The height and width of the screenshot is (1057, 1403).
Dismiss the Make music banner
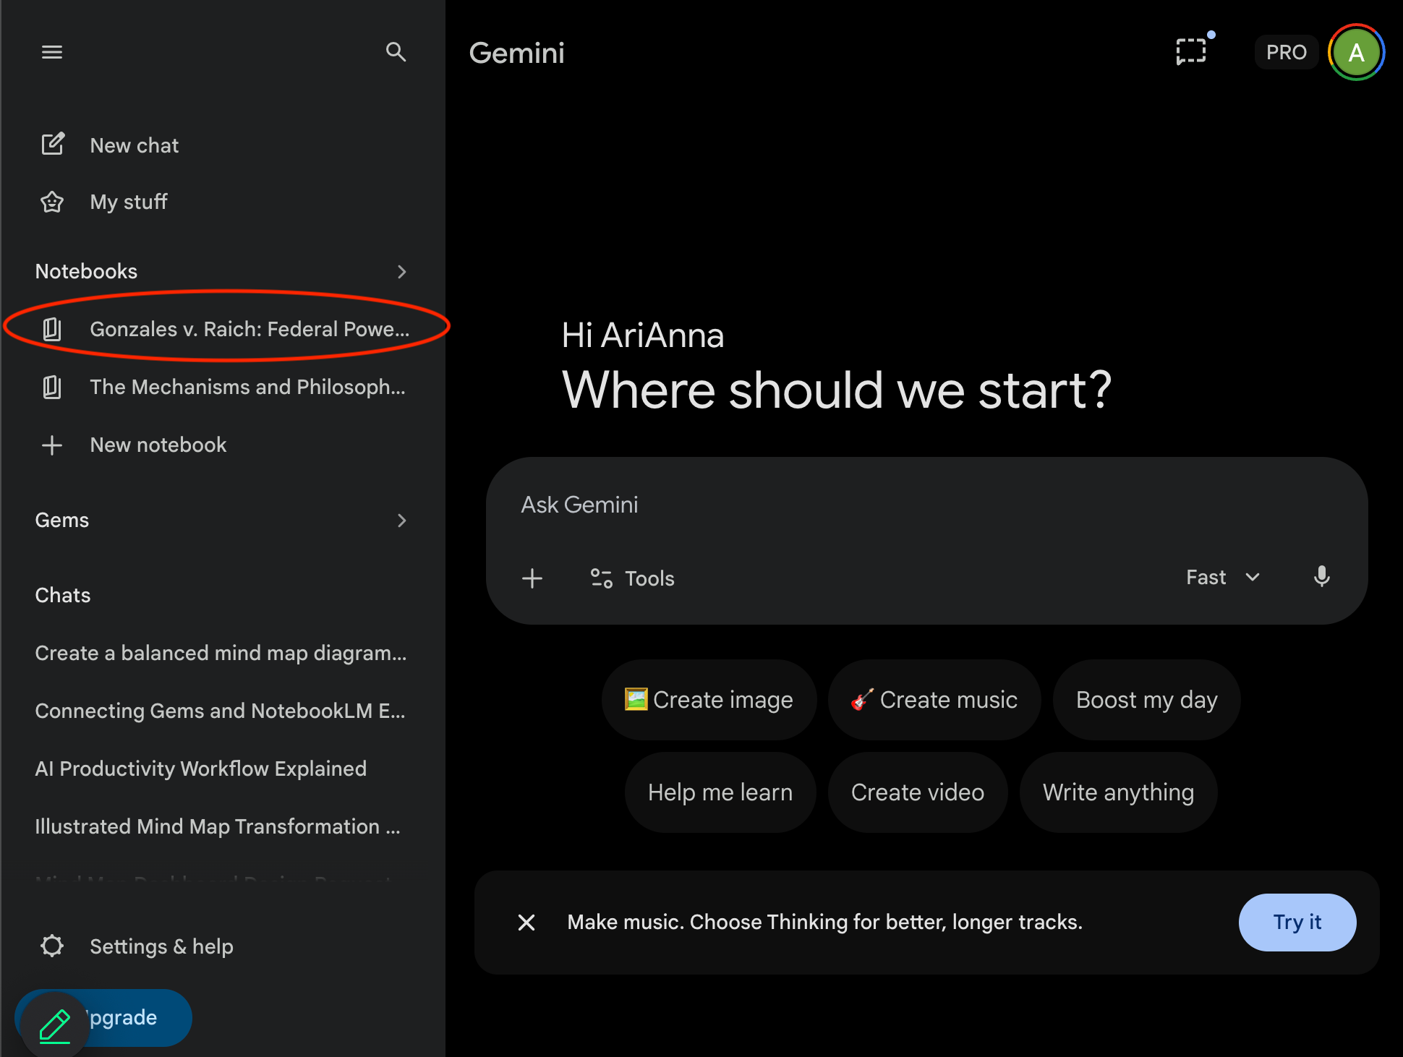pyautogui.click(x=526, y=923)
